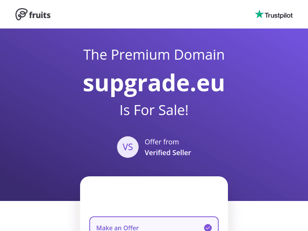This screenshot has height=231, width=308.
Task: Click the Trustpilot badge in the top bar
Action: tap(274, 15)
